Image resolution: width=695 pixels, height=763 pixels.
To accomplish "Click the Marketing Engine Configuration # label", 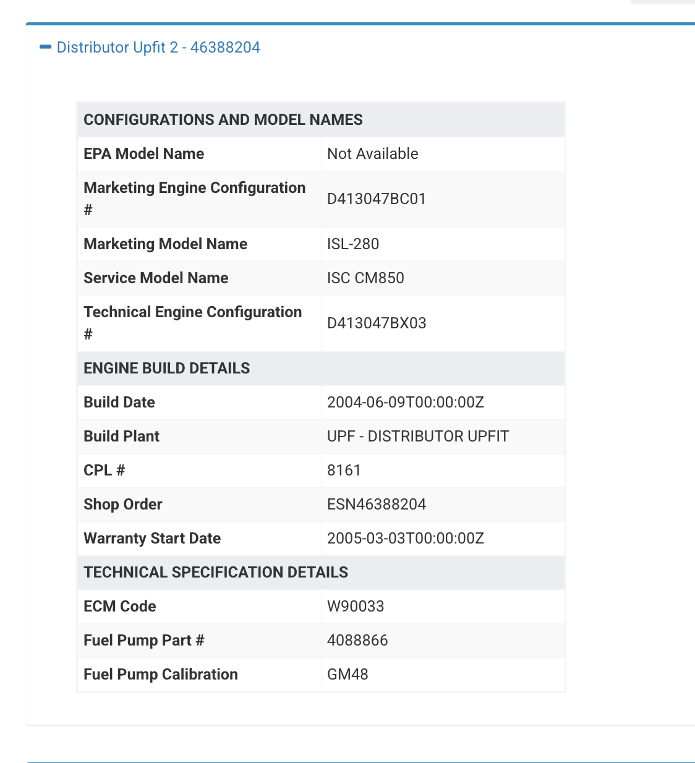I will (195, 199).
